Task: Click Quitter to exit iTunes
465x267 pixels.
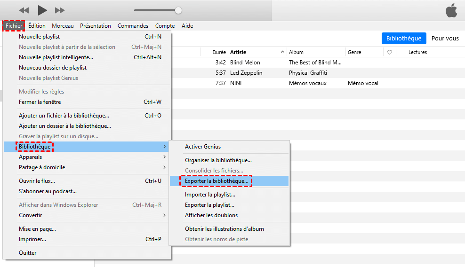Action: click(28, 253)
